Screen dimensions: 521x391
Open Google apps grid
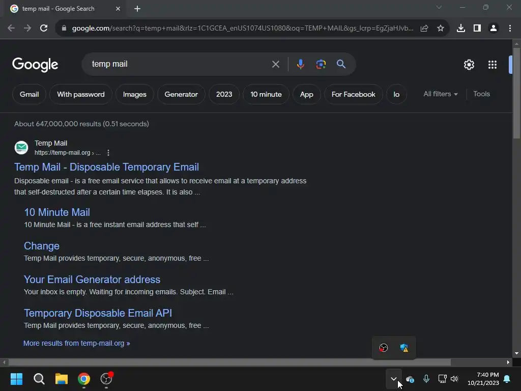tap(493, 65)
